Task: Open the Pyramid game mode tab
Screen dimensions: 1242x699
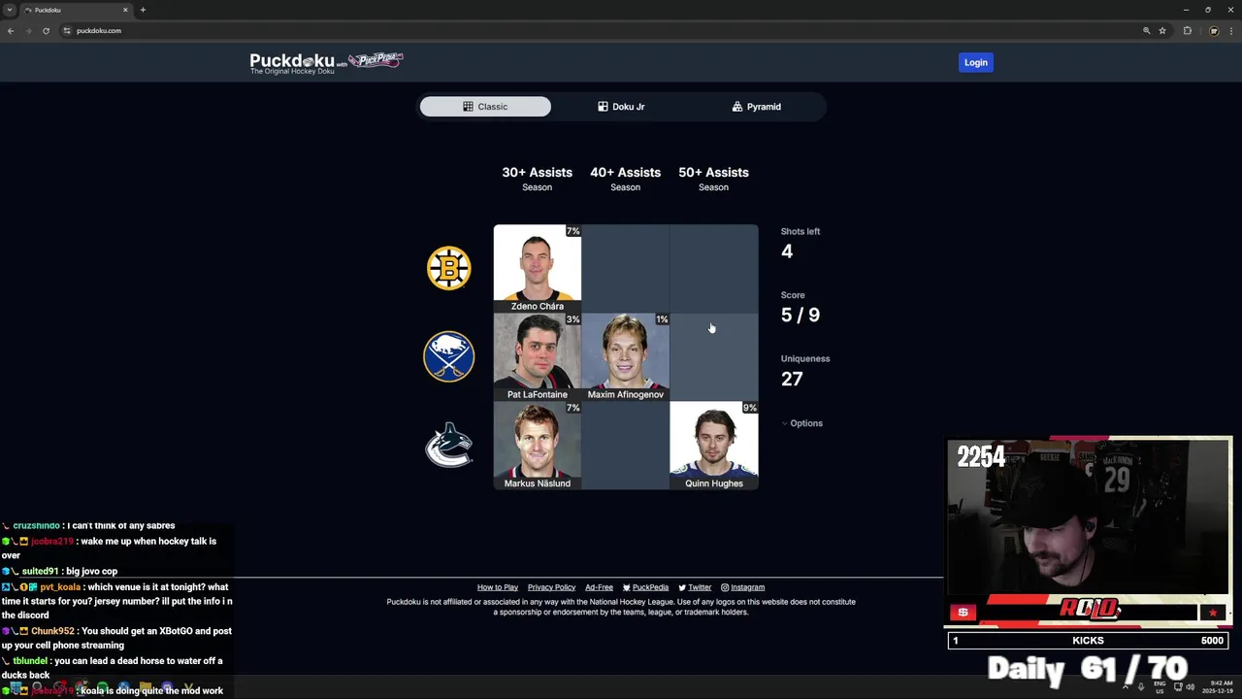Action: (x=757, y=107)
